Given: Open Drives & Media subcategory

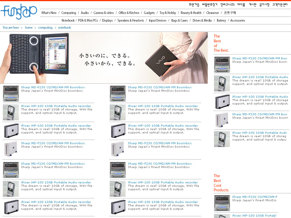Looking at the screenshot, I should 202,20.
